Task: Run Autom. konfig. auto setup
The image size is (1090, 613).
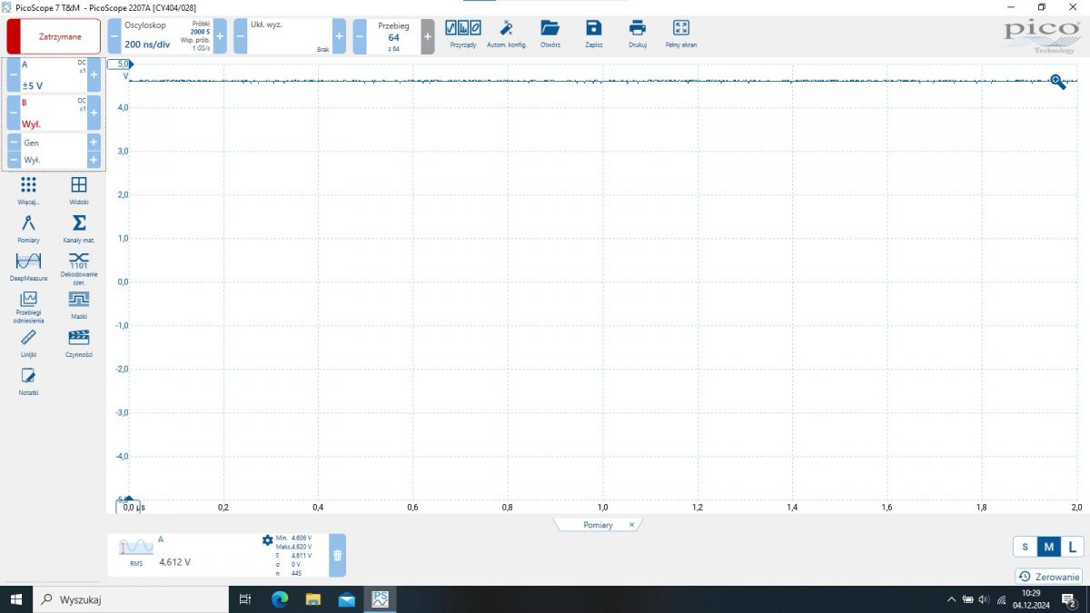Action: point(507,32)
